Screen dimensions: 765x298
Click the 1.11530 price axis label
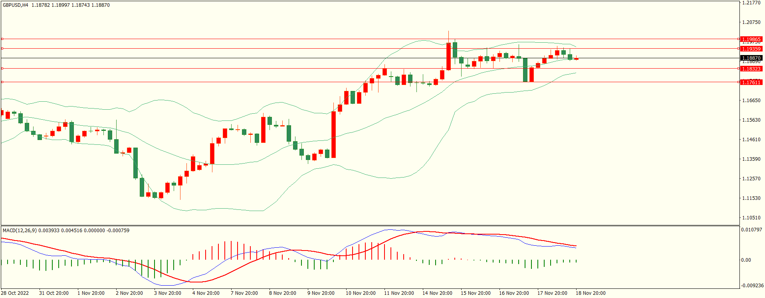click(x=751, y=198)
